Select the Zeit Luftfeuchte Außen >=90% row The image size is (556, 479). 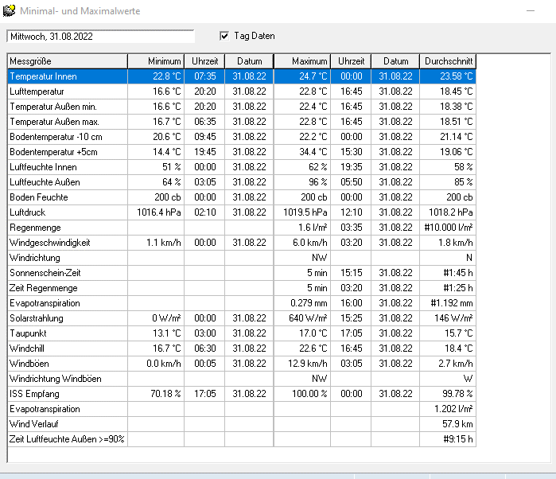pos(67,439)
